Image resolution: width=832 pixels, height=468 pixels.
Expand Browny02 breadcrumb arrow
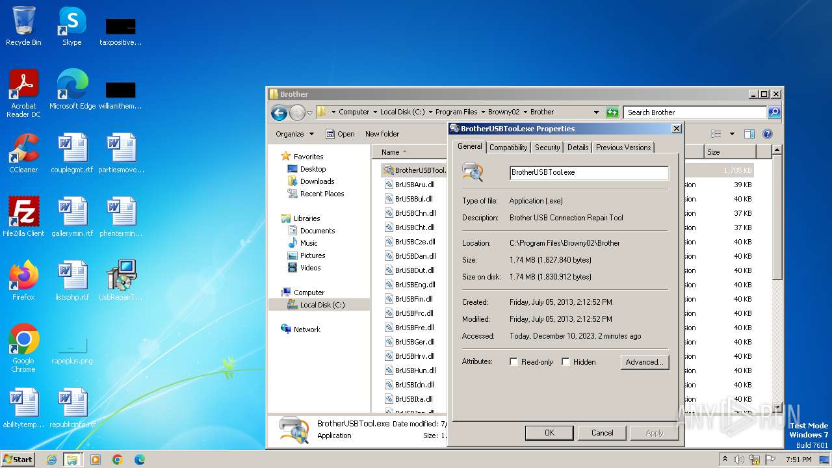pyautogui.click(x=525, y=112)
